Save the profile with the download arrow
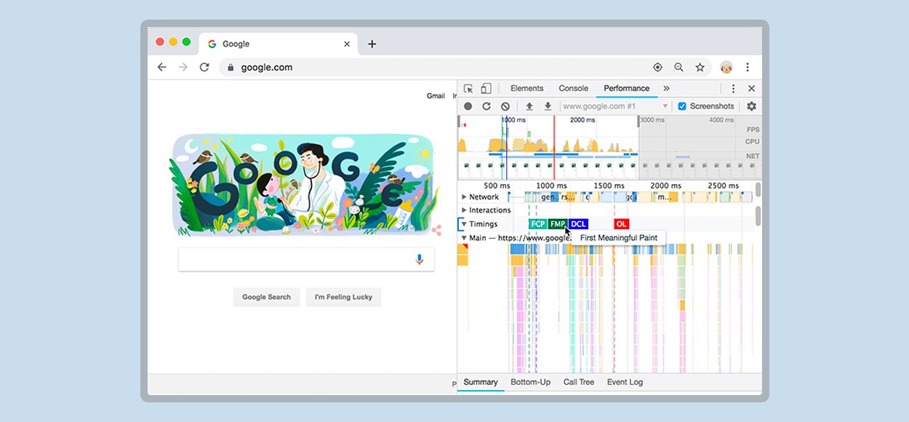This screenshot has height=422, width=909. pos(548,106)
